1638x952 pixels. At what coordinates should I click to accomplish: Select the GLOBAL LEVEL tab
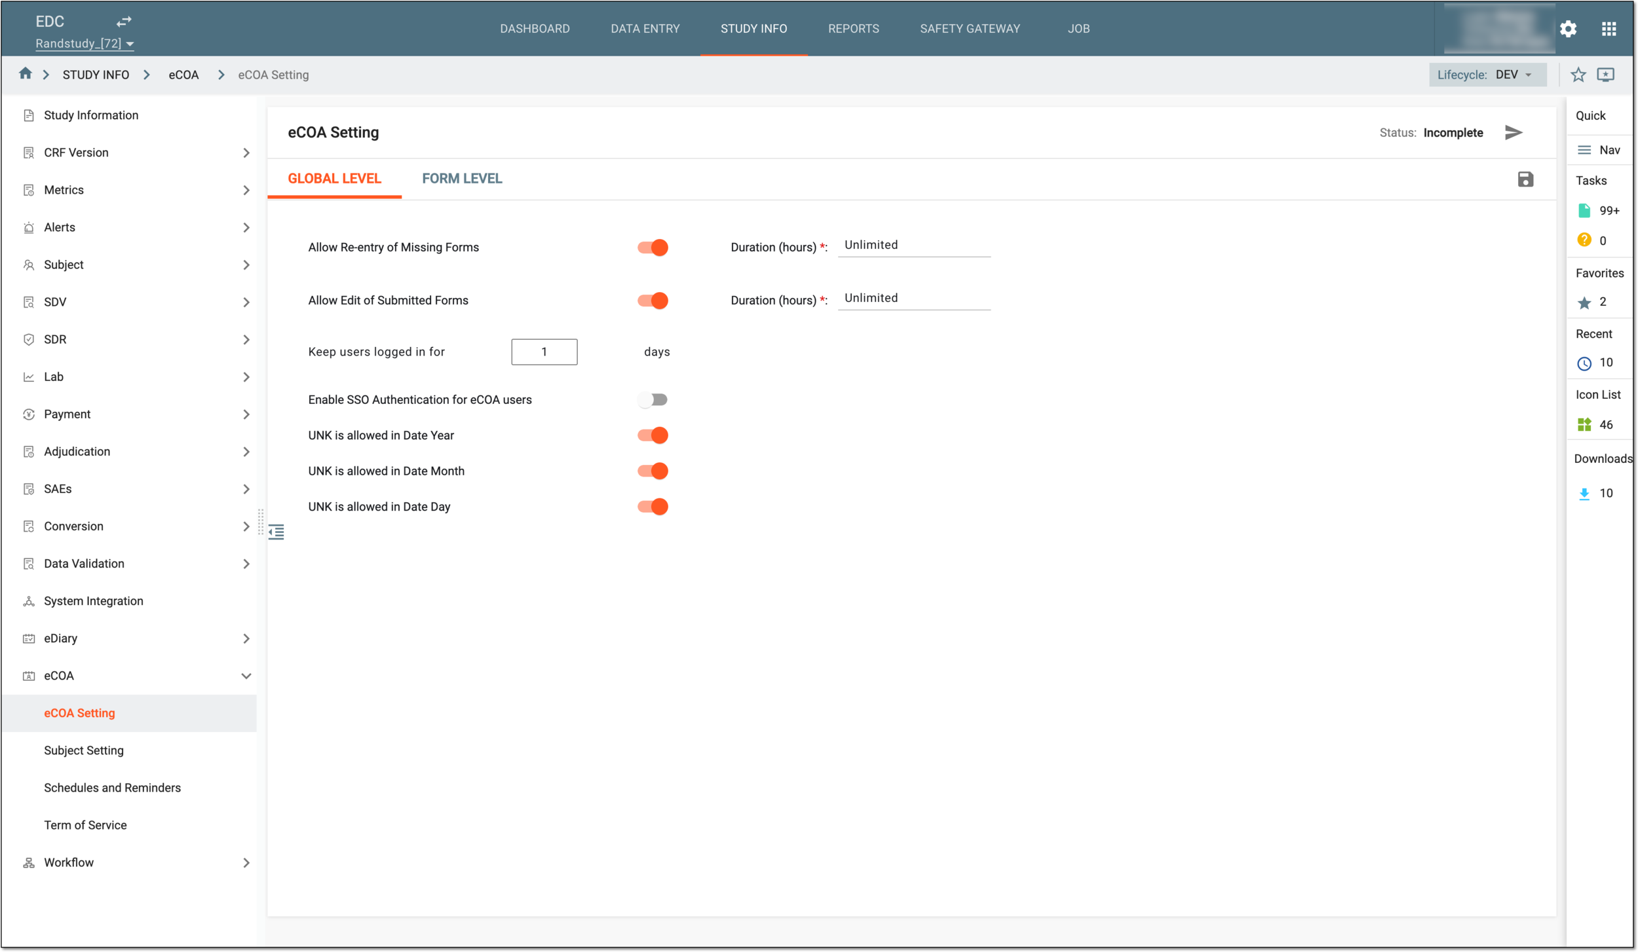(334, 178)
